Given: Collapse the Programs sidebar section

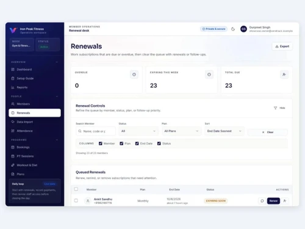Looking at the screenshot, I should point(57,140).
